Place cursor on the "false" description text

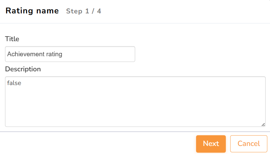(14, 83)
